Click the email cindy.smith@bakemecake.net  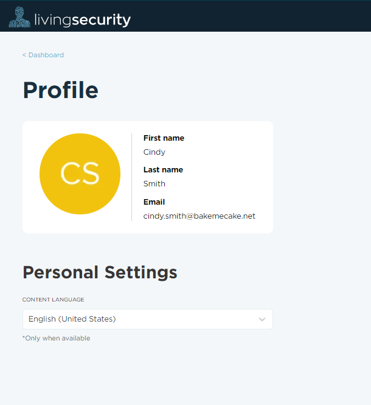[199, 216]
